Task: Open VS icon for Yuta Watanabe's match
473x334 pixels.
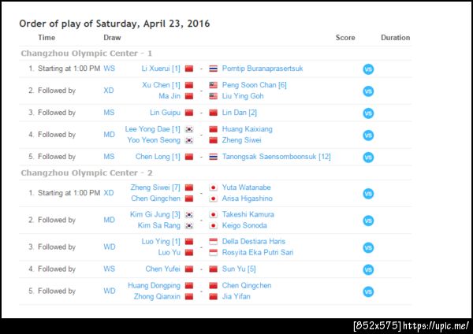Action: point(367,194)
